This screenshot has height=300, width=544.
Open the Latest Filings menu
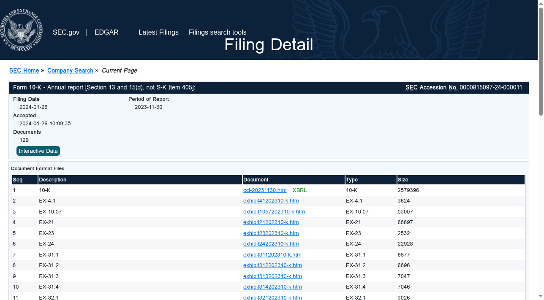158,32
